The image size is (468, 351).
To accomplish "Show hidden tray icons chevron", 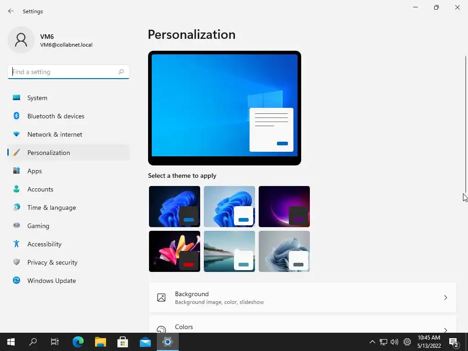I will tap(372, 342).
